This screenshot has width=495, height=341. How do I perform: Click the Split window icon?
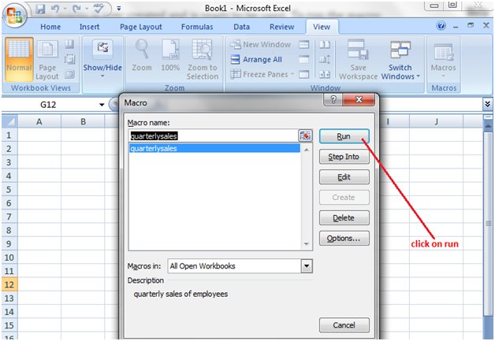304,44
